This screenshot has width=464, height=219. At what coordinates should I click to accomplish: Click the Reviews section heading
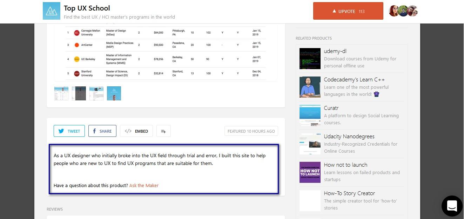pyautogui.click(x=55, y=209)
